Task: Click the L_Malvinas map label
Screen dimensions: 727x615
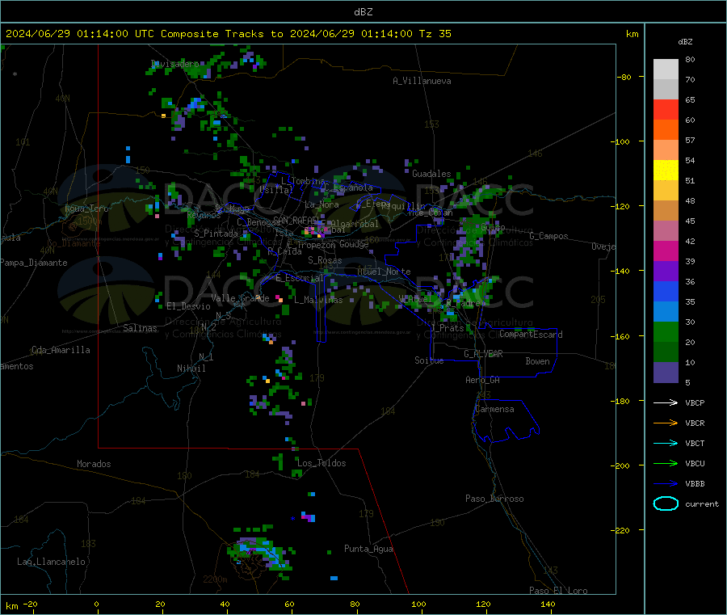Action: [x=318, y=300]
